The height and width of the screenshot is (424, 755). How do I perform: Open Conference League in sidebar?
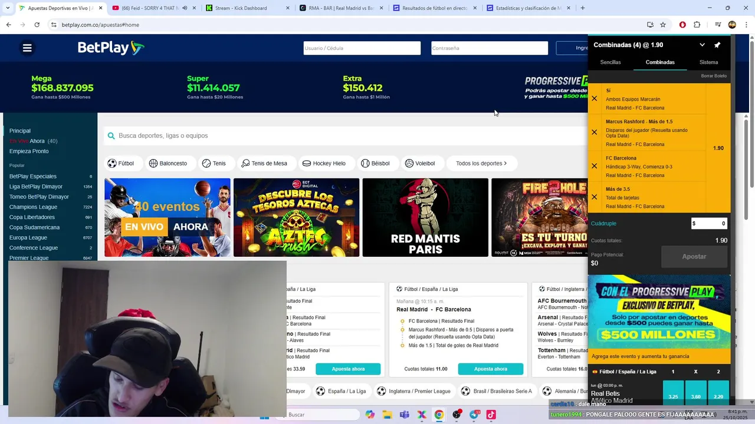coord(34,248)
